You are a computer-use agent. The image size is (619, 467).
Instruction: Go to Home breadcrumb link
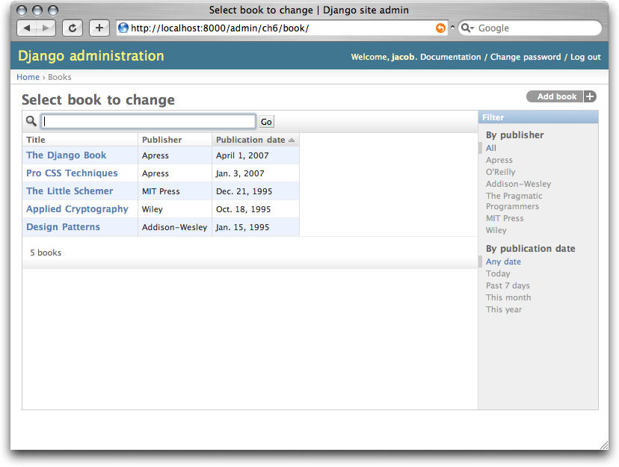[x=28, y=77]
